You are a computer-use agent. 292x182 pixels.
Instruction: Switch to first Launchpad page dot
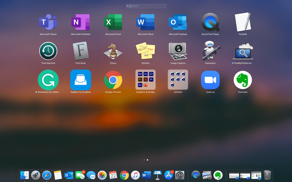[x=144, y=160]
